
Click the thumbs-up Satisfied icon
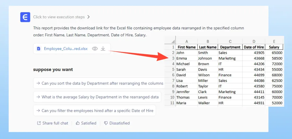coord(78,123)
